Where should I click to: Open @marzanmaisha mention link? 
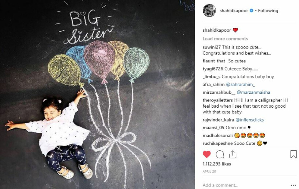pos(253,93)
